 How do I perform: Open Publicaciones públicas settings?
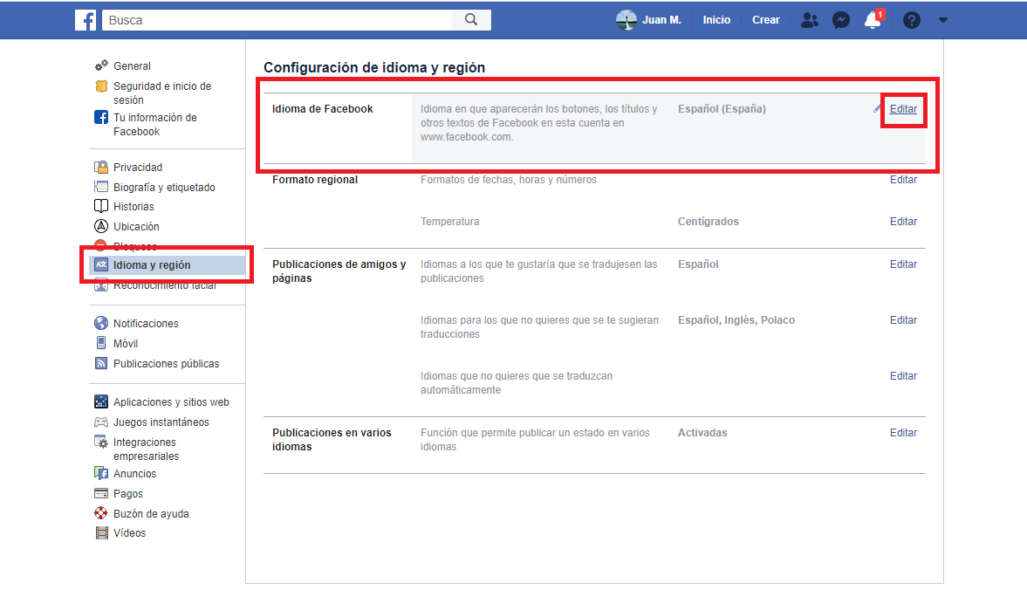point(167,363)
